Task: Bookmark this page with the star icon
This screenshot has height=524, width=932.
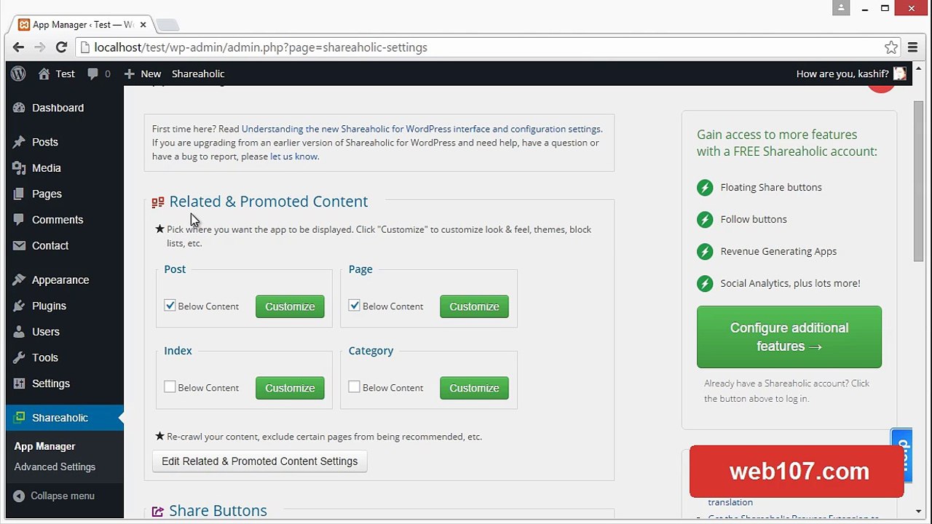Action: pos(891,47)
